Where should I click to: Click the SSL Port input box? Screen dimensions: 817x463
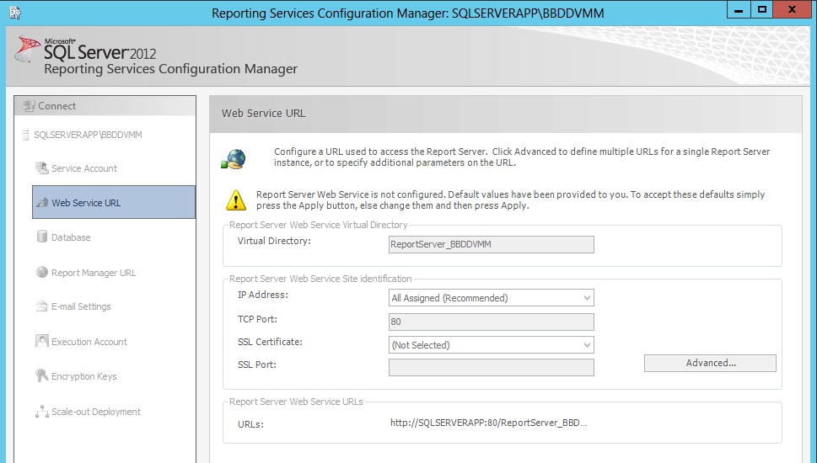491,367
